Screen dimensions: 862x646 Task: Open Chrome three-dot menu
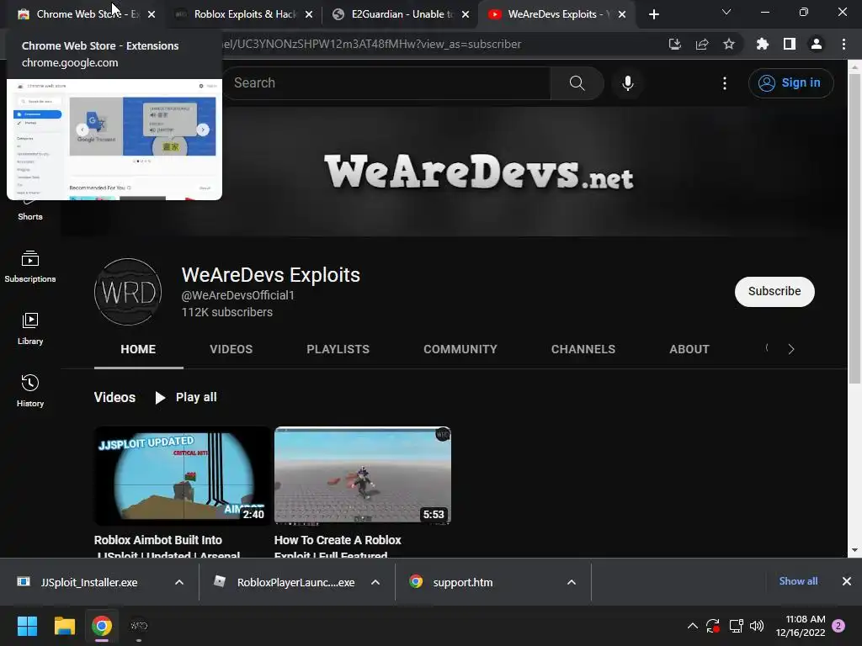pos(843,44)
